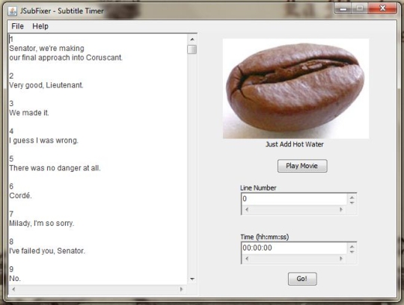The height and width of the screenshot is (305, 404).
Task: Click subtitle index number 2
Action: click(11, 76)
